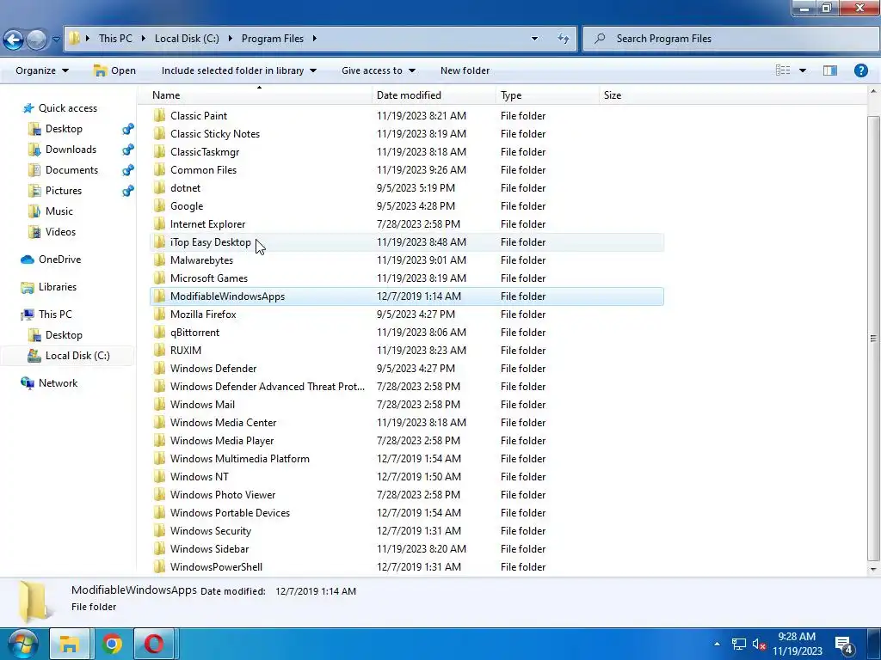Open Videos in the navigation pane

pos(60,232)
